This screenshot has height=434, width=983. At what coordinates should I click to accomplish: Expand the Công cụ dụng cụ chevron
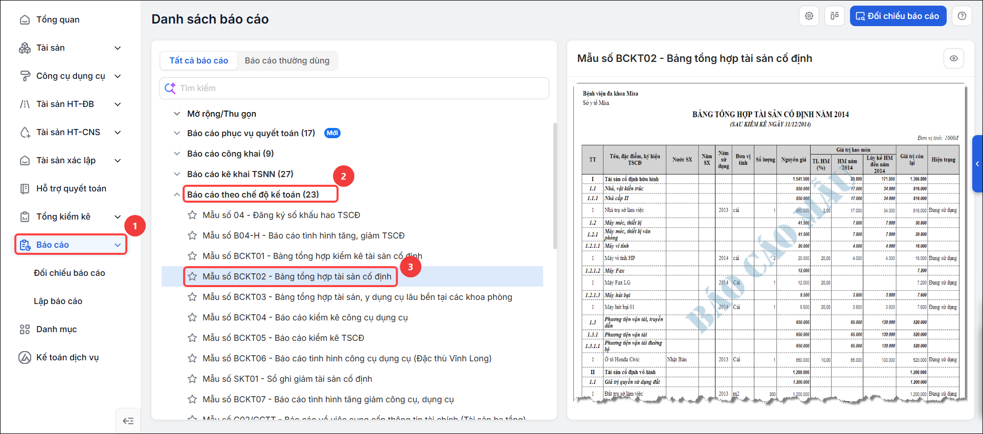click(118, 76)
